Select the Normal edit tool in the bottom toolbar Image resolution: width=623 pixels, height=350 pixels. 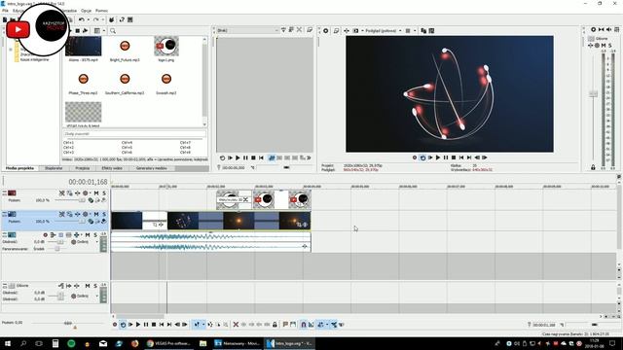coord(197,325)
